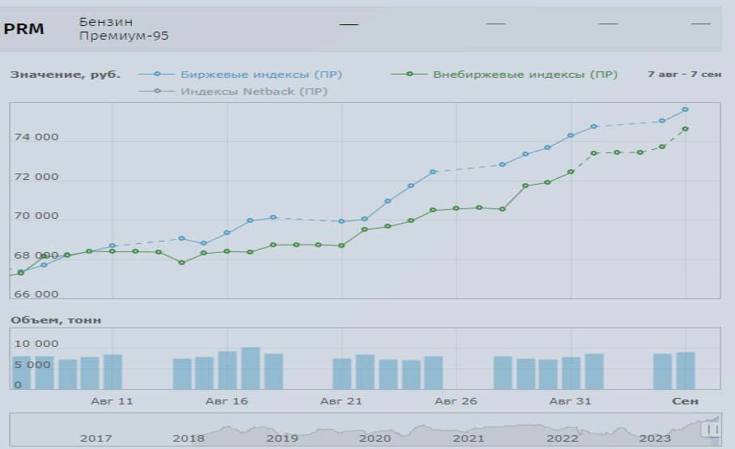Click the tallest volume bar near Авг 16
735x449 pixels.
[x=250, y=368]
